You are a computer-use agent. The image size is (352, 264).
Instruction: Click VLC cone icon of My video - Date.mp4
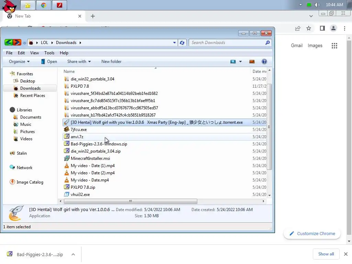pos(66,180)
